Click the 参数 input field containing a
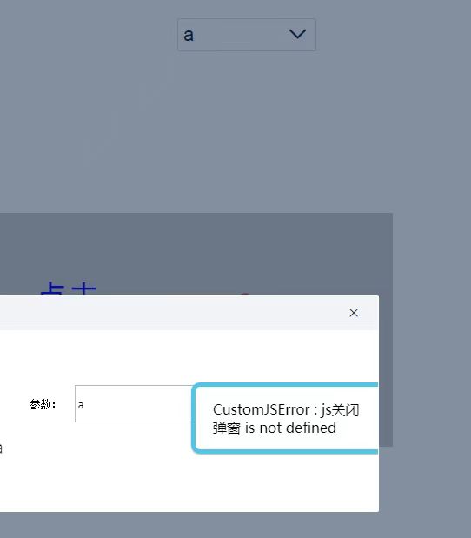The image size is (471, 538). (x=134, y=404)
